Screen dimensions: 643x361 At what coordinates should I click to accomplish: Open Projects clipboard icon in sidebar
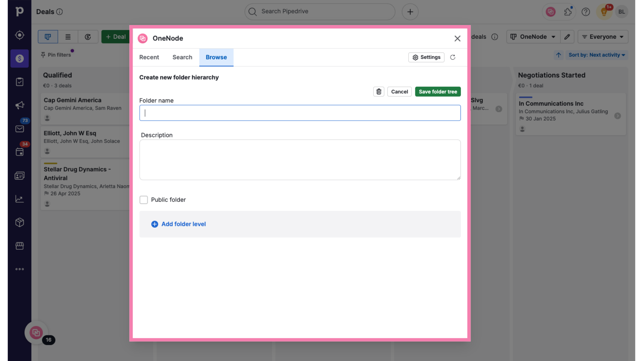tap(19, 82)
